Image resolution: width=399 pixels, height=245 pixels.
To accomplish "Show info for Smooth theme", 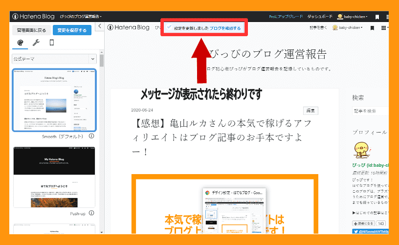I will [91, 136].
